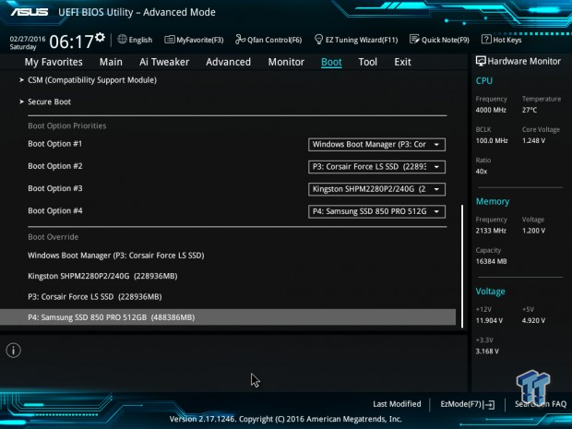Open the Tool tab
Viewport: 572px width, 429px height.
click(368, 62)
